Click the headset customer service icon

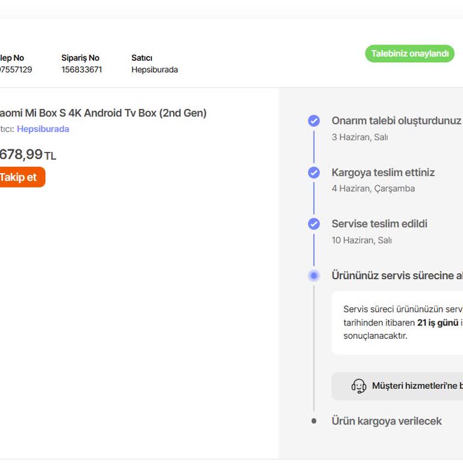[359, 386]
